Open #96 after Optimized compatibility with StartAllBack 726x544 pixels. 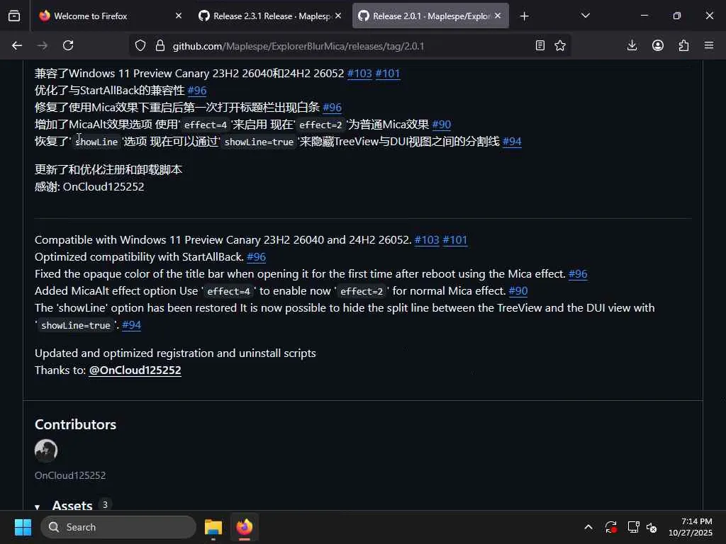tap(257, 256)
